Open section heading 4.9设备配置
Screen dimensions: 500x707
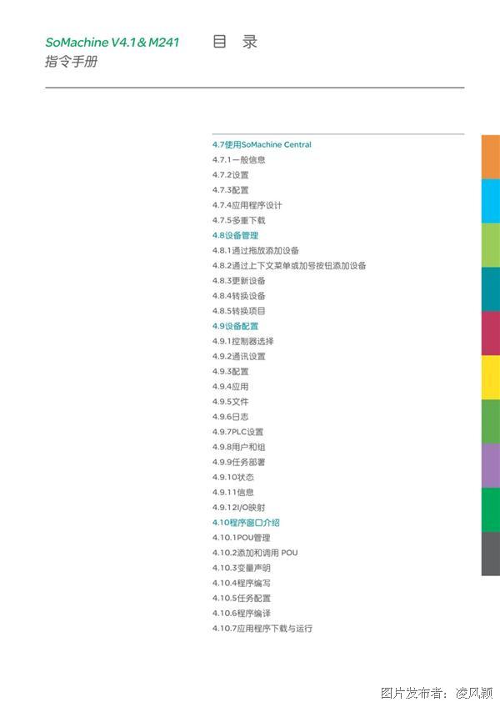point(235,326)
